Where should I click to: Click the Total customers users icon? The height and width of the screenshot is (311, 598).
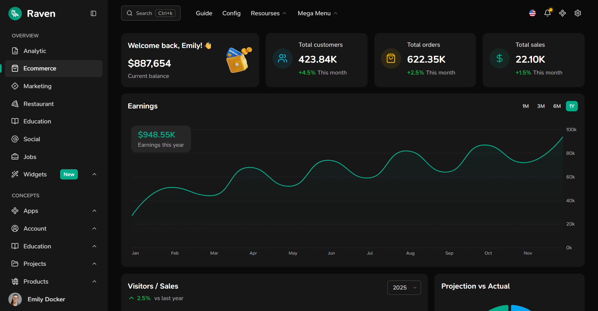[x=282, y=58]
